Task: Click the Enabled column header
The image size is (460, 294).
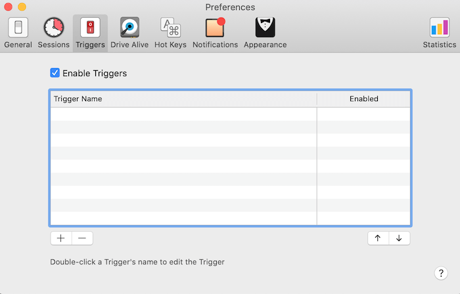Action: (x=364, y=99)
